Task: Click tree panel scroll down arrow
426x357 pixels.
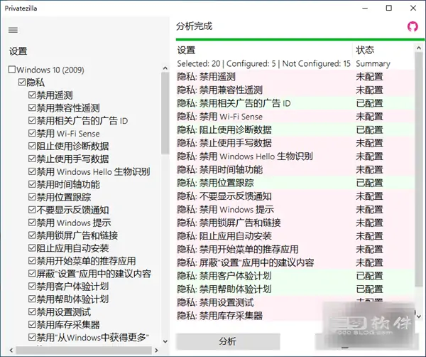Action: click(165, 341)
